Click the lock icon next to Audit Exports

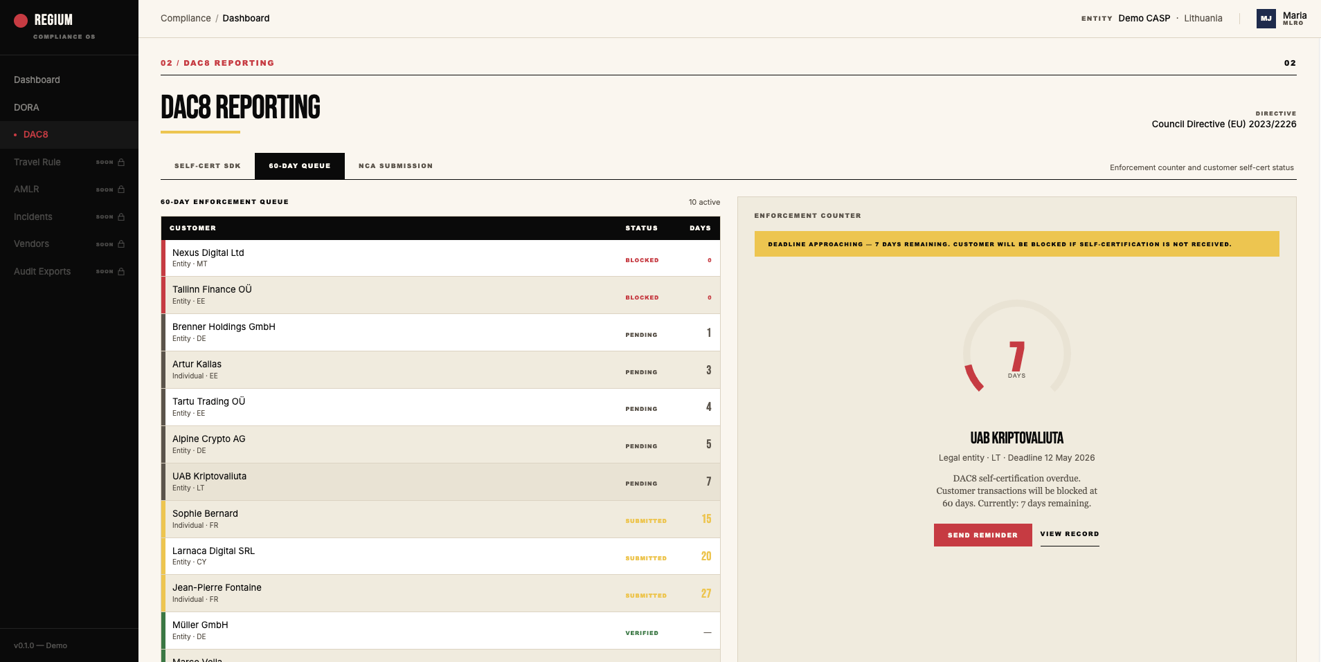(x=121, y=271)
